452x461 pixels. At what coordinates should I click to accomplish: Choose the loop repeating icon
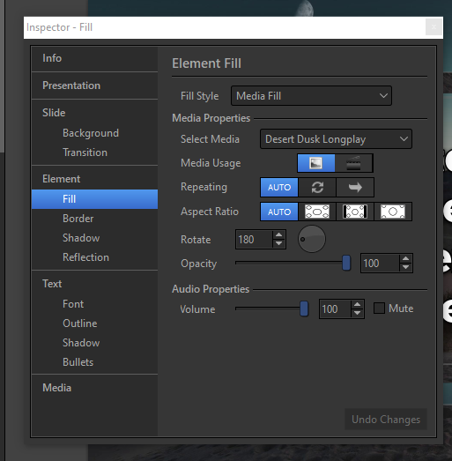pyautogui.click(x=317, y=187)
